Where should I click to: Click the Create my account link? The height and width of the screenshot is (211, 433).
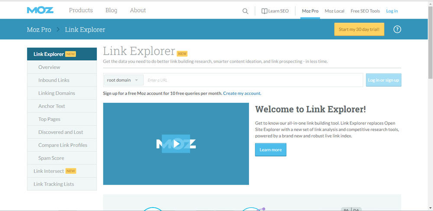point(242,93)
